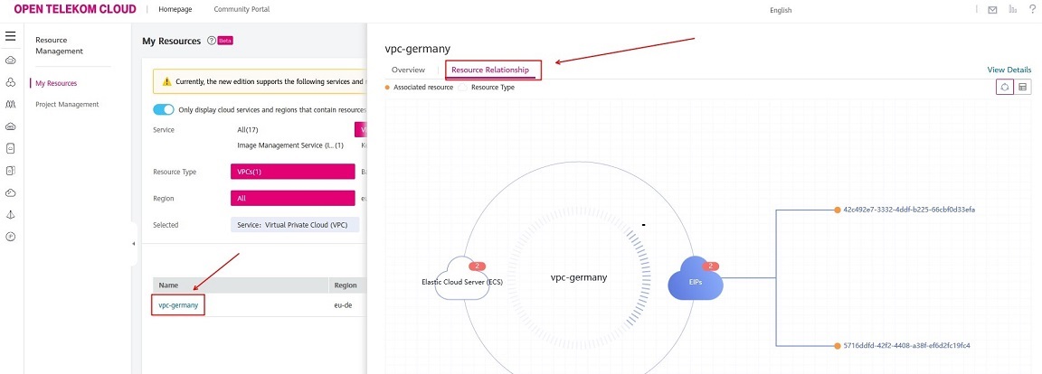Open Community Portal in the top bar

(x=242, y=9)
